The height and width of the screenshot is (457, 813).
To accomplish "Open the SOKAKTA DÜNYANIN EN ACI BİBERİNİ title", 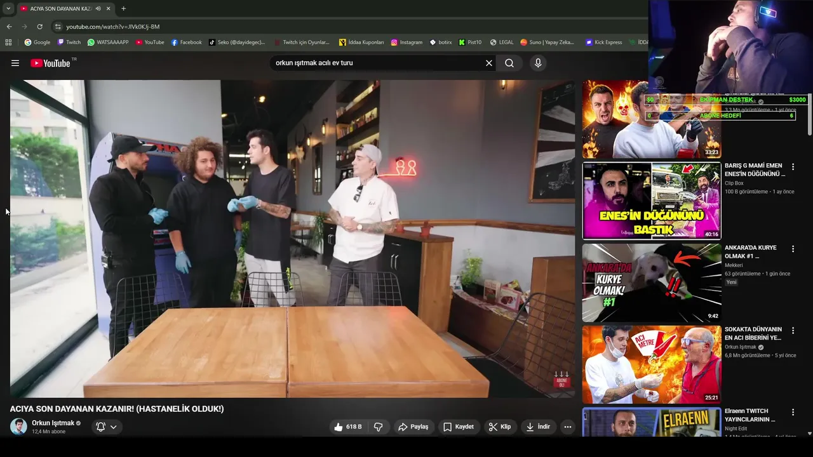I will click(753, 333).
